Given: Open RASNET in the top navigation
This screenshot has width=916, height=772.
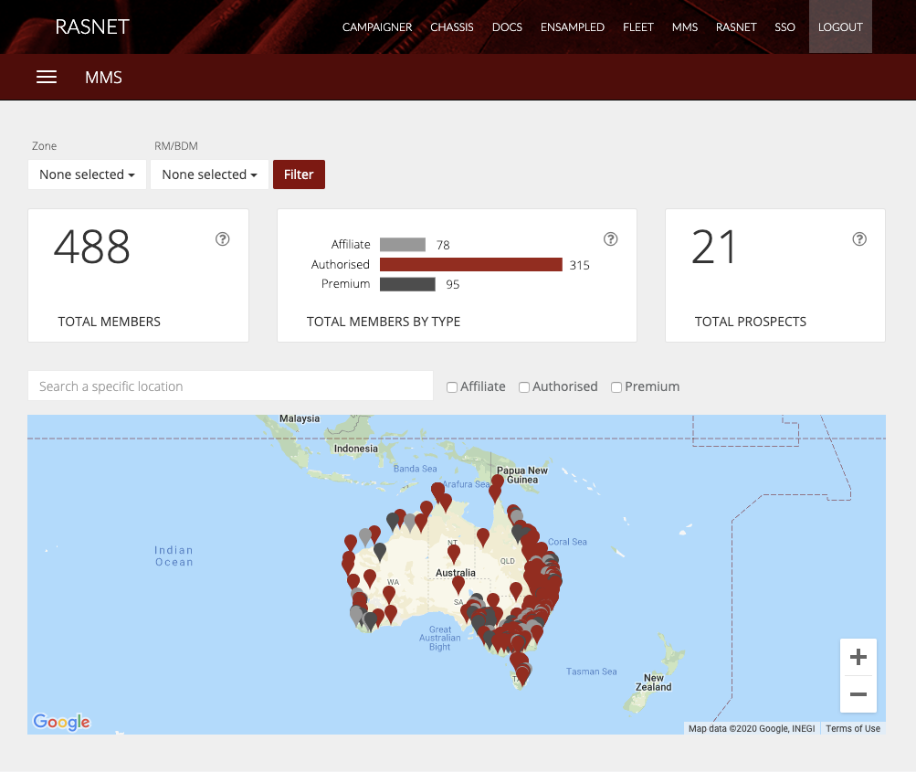Looking at the screenshot, I should (x=736, y=26).
